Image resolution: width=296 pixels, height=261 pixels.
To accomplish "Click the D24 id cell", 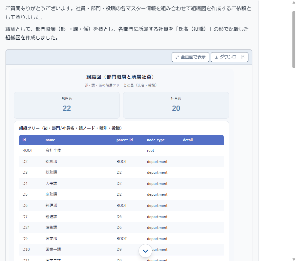I will click(x=26, y=228).
